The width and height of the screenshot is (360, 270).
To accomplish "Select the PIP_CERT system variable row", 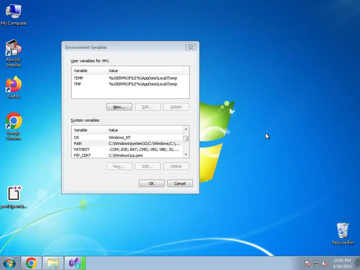I will [128, 155].
